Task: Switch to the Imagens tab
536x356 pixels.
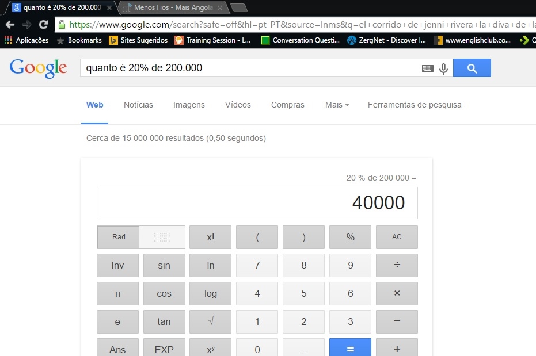Action: point(189,105)
